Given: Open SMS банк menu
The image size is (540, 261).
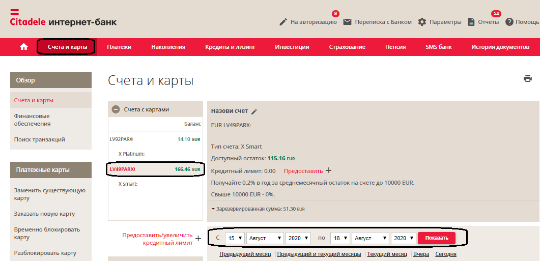Looking at the screenshot, I should [x=438, y=47].
